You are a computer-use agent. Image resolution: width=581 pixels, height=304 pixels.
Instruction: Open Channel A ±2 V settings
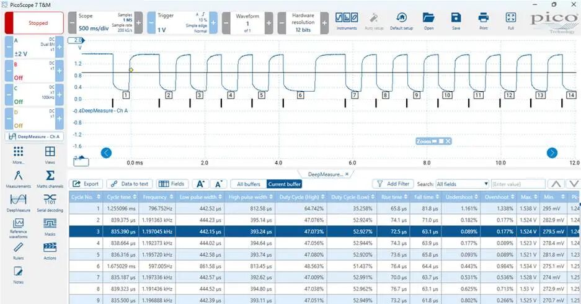[x=34, y=47]
